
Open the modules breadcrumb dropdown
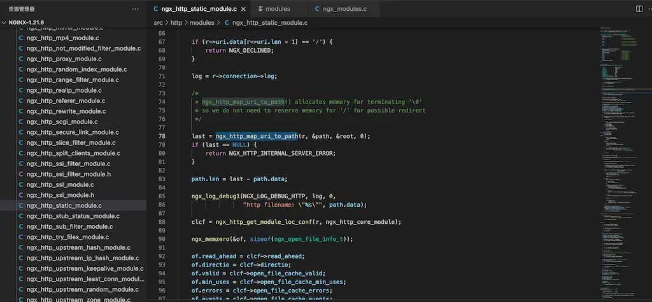(202, 23)
